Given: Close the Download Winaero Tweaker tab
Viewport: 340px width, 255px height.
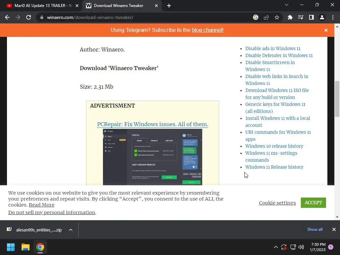Looking at the screenshot, I should pos(156,6).
